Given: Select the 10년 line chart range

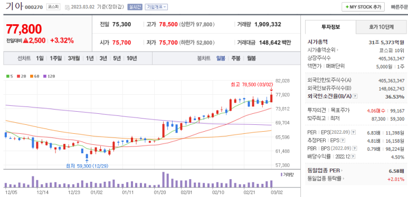Looking at the screenshot, I should pos(131,58).
